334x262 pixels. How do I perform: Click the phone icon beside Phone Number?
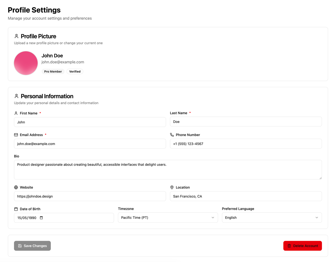pos(172,135)
